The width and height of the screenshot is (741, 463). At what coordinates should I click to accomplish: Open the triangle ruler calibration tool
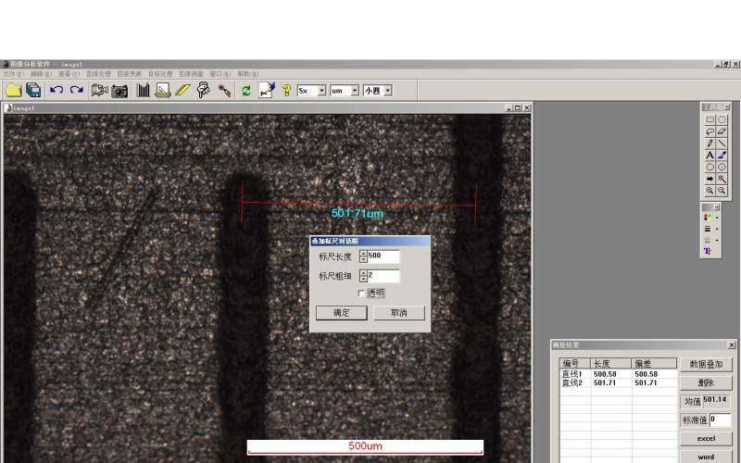(x=163, y=90)
